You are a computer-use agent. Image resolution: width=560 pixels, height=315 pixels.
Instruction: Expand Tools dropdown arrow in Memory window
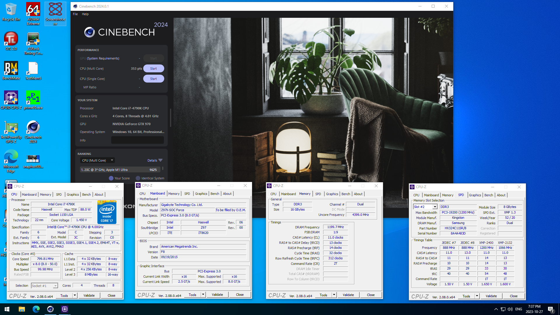[x=334, y=295]
